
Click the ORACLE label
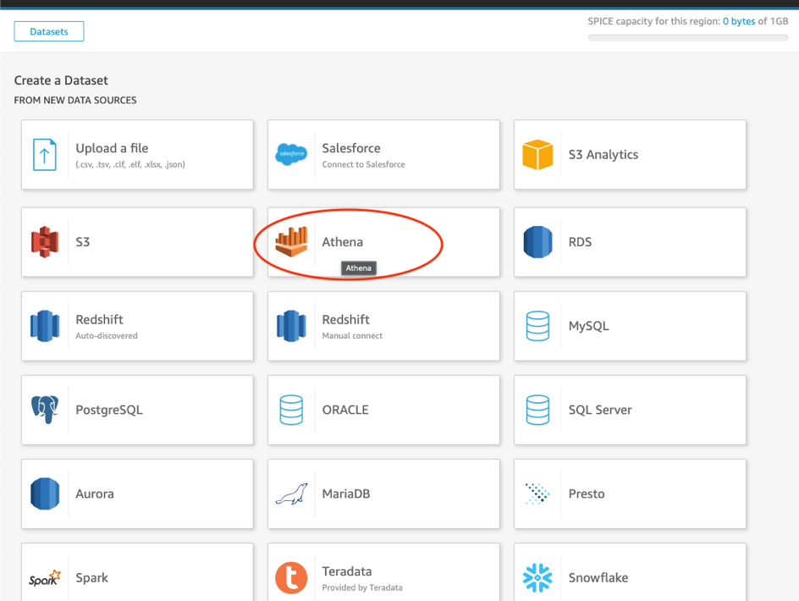(x=345, y=410)
